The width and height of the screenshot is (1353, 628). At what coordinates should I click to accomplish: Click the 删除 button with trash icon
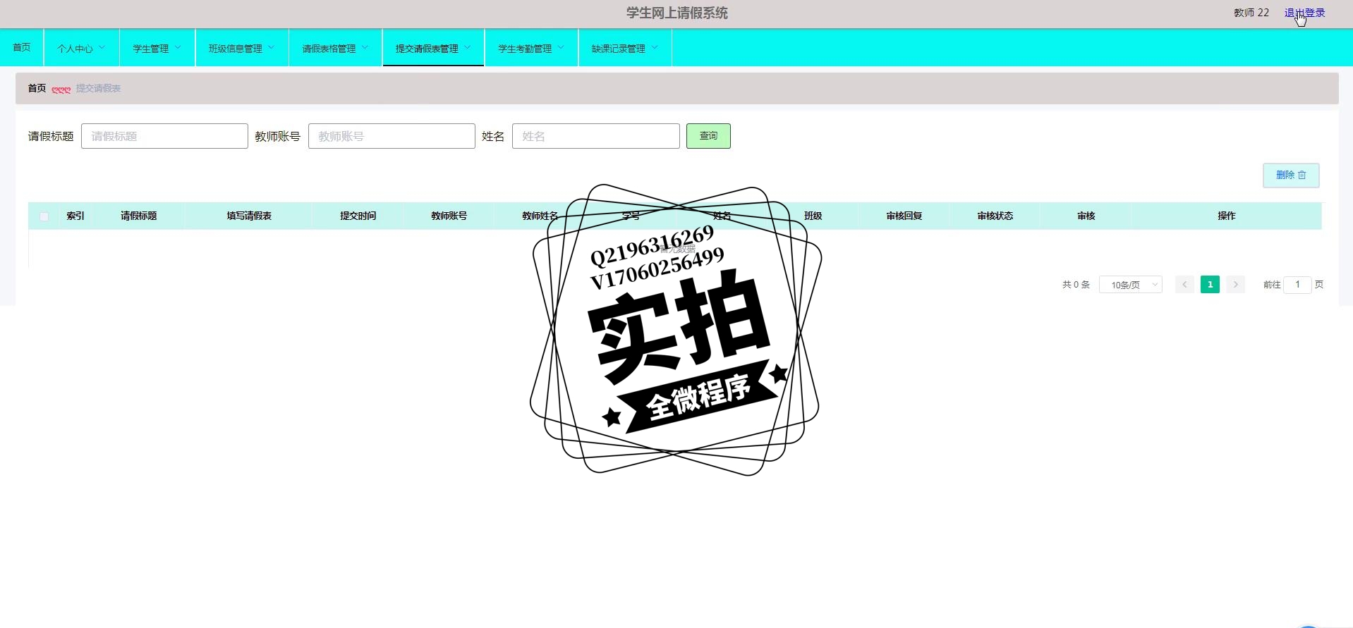(x=1291, y=175)
